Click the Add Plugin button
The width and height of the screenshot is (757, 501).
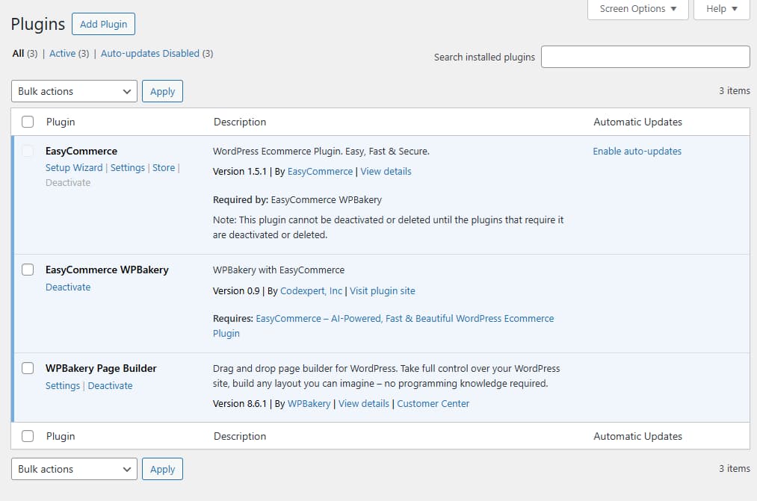click(x=103, y=24)
